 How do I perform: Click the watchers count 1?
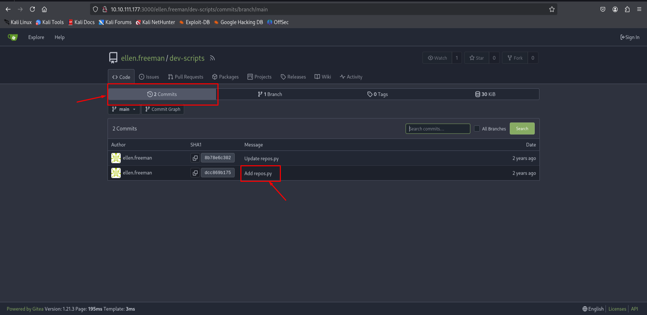(x=457, y=58)
